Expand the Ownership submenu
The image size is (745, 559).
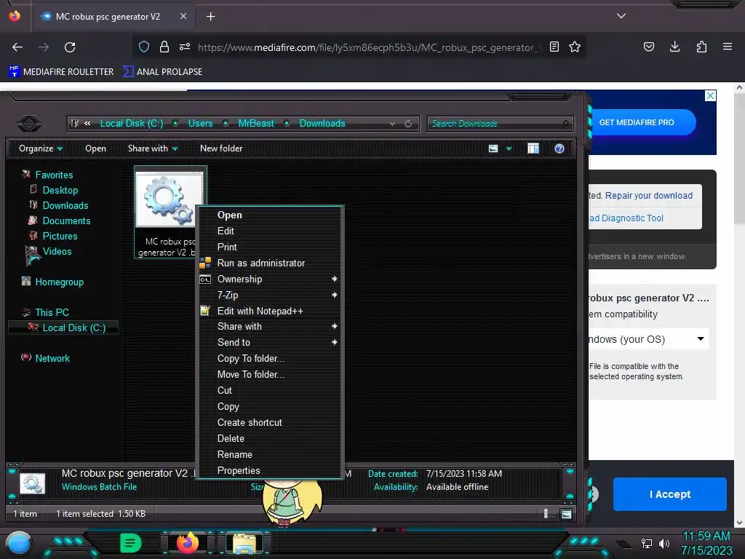pyautogui.click(x=270, y=279)
